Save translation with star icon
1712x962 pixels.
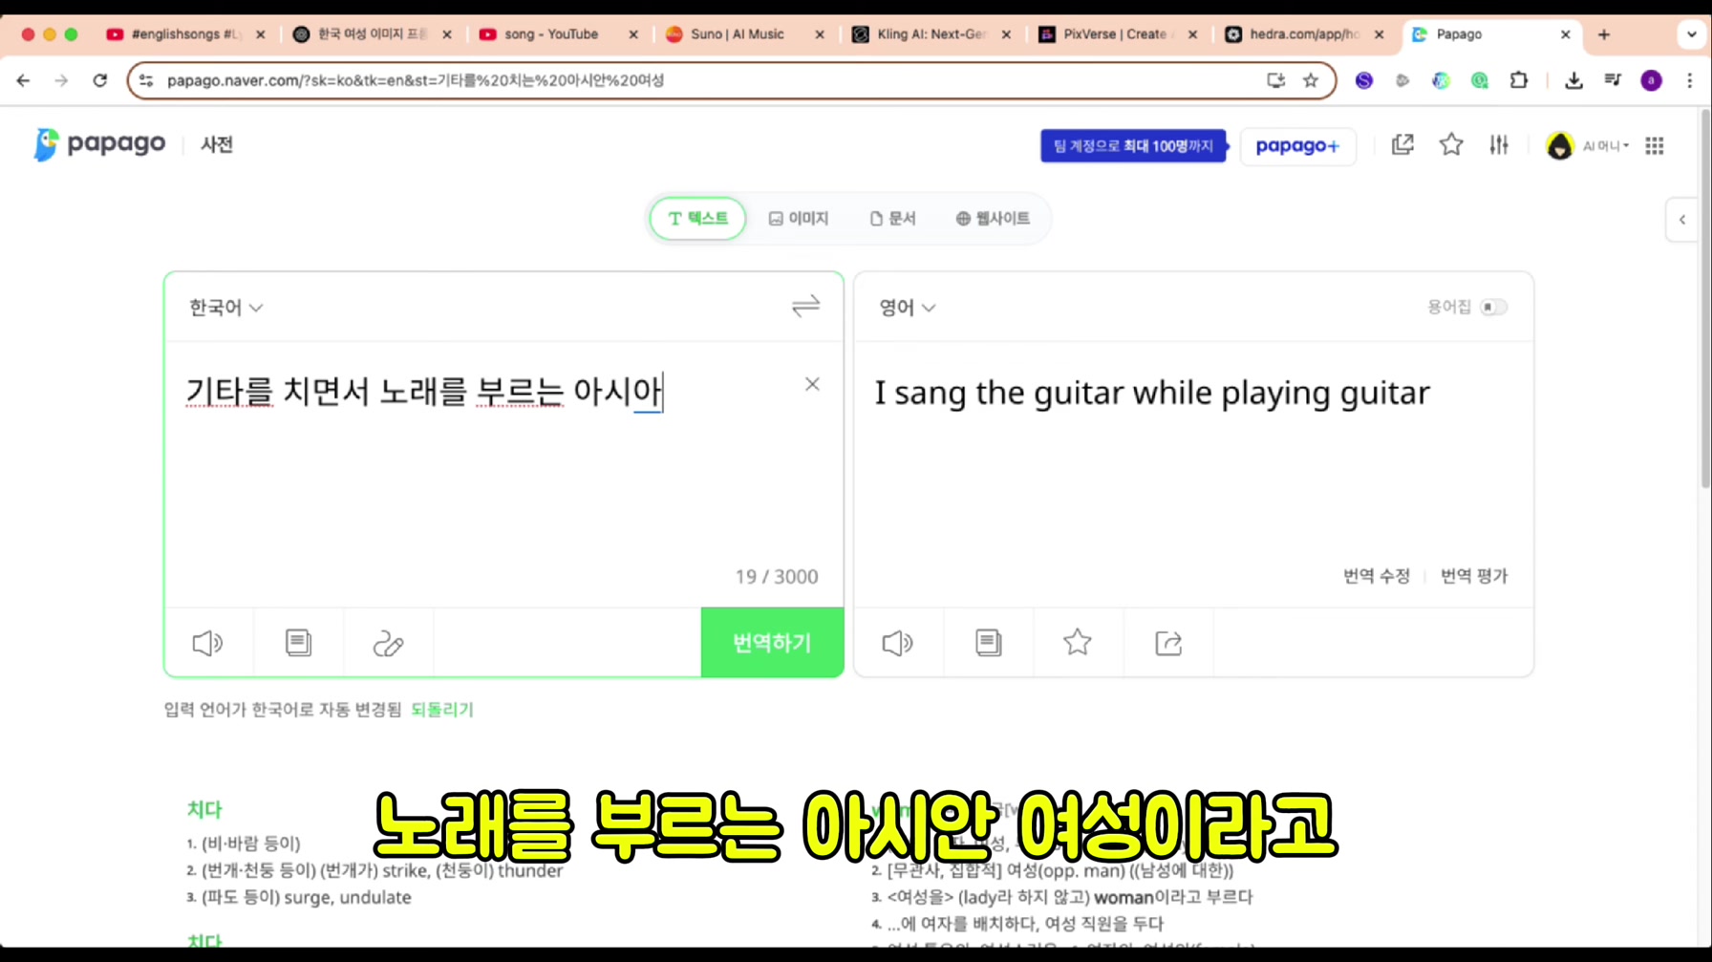point(1078,642)
